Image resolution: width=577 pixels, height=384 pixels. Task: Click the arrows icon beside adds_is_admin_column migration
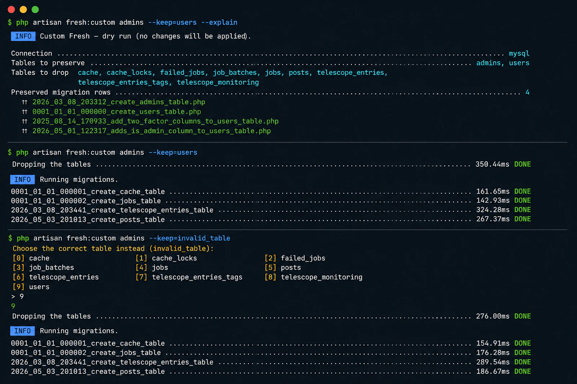point(25,131)
